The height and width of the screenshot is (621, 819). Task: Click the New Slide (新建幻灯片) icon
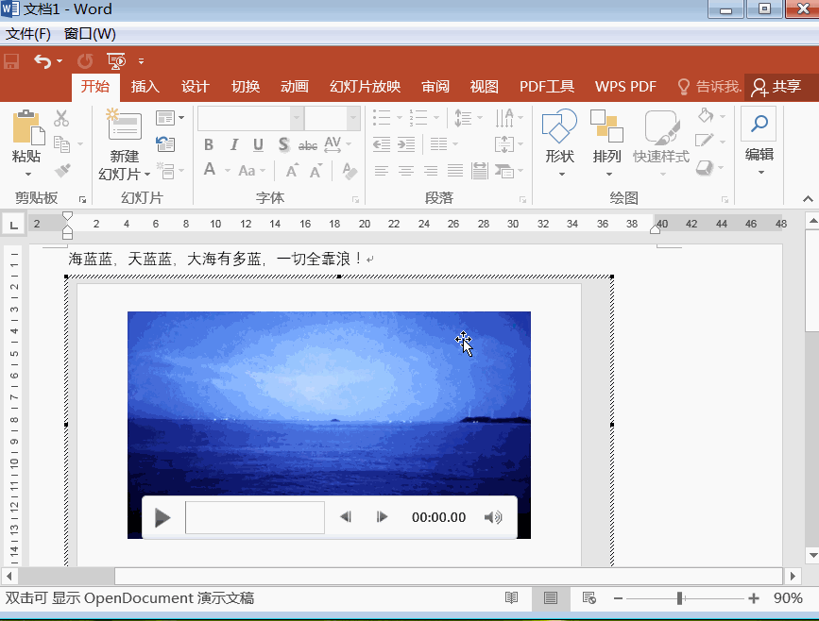click(x=124, y=127)
